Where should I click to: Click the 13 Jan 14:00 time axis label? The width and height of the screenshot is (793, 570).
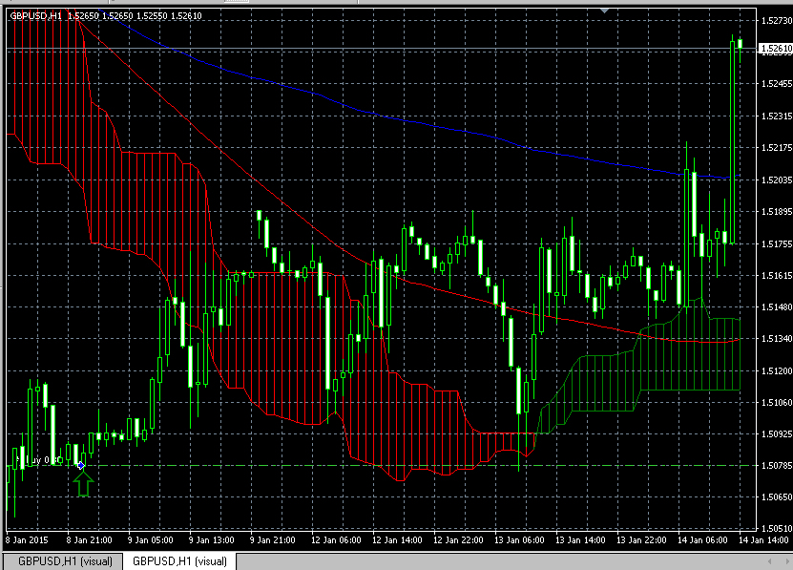580,540
